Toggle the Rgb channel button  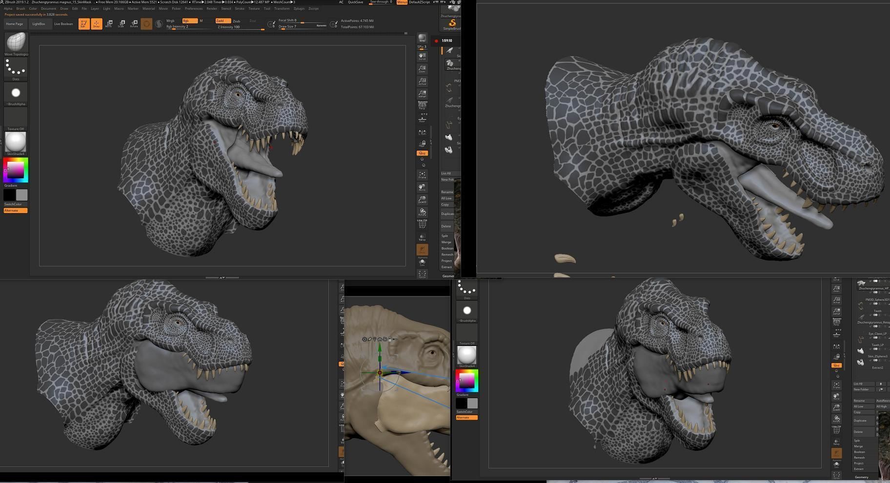click(x=190, y=21)
